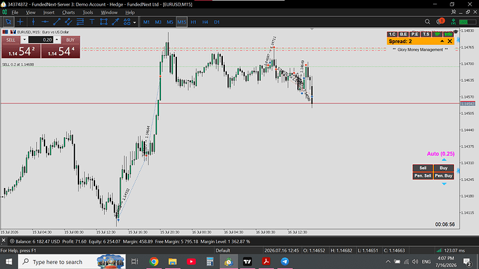This screenshot has height=269, width=479.
Task: Open the search magnifier icon
Action: click(428, 21)
